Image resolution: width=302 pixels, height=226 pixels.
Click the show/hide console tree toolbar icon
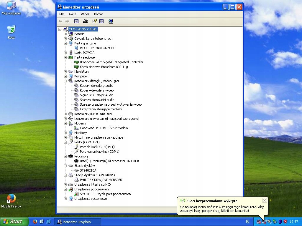(x=76, y=21)
